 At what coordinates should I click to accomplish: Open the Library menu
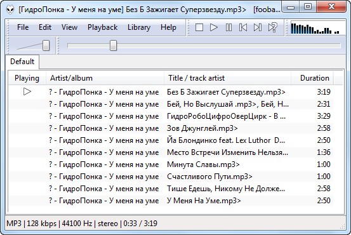click(x=139, y=27)
